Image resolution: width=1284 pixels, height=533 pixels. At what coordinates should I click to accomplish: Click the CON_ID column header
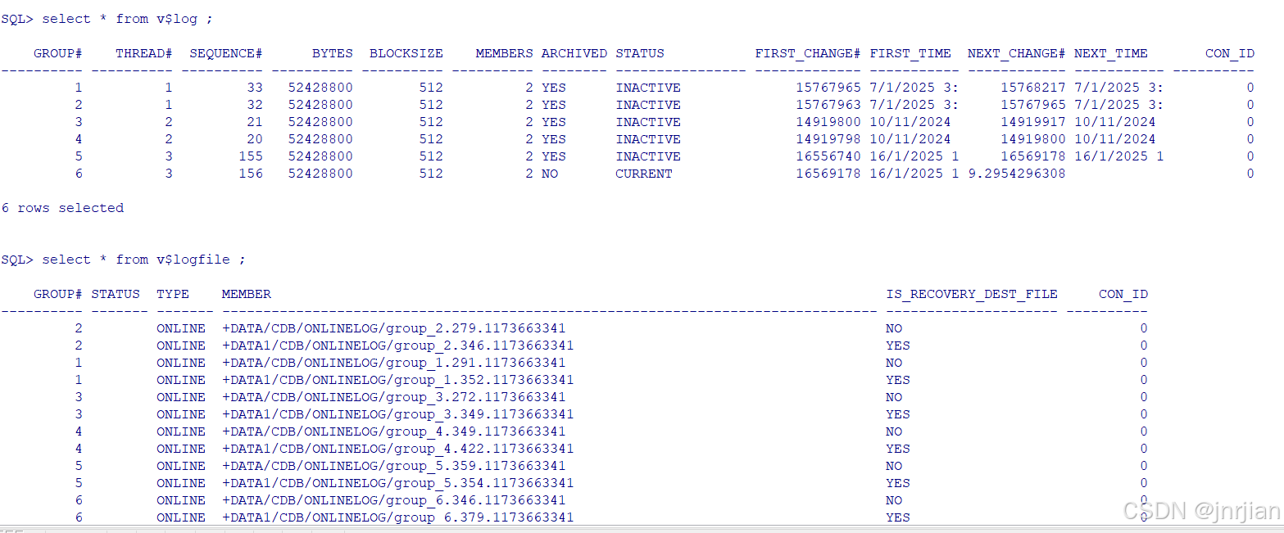pos(1230,52)
